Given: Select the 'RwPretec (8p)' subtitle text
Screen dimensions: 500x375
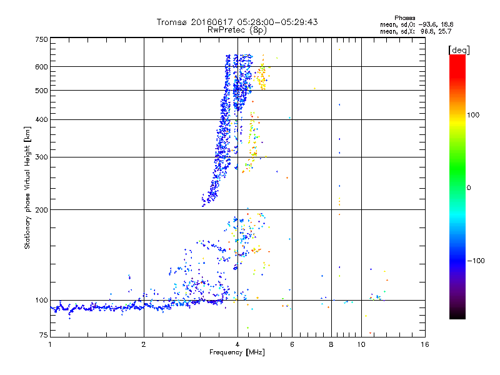Looking at the screenshot, I should pyautogui.click(x=237, y=30).
